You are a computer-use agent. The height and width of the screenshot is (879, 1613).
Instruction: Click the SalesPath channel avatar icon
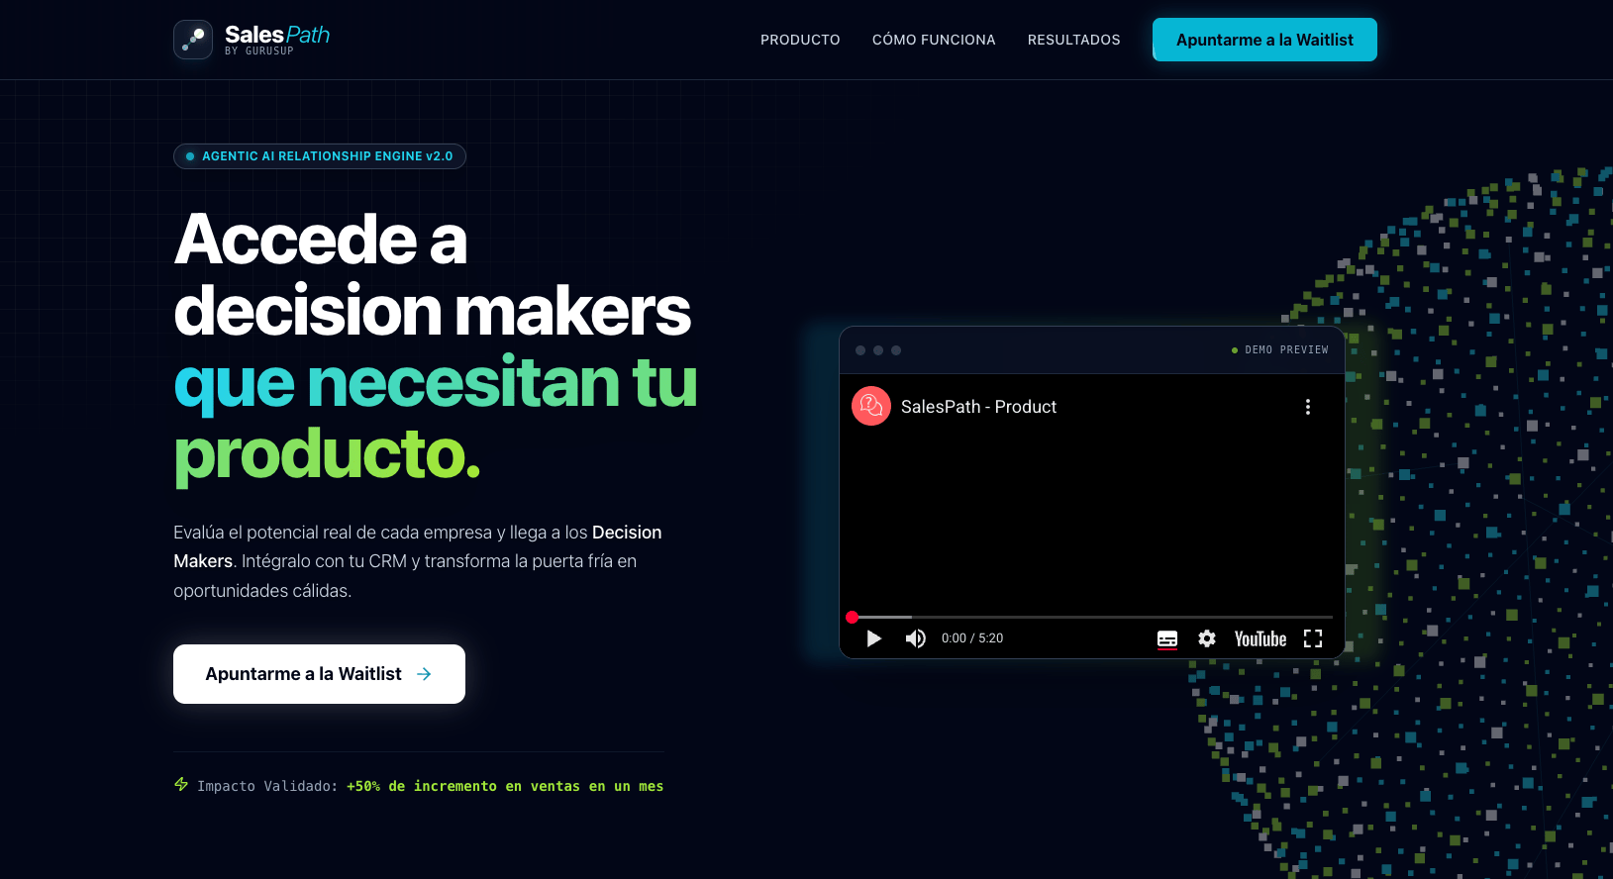point(871,406)
